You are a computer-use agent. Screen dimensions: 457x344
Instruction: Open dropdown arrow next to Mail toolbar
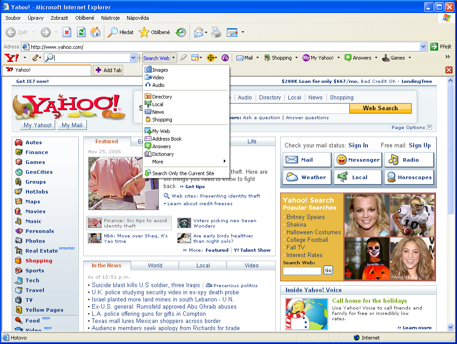[257, 58]
